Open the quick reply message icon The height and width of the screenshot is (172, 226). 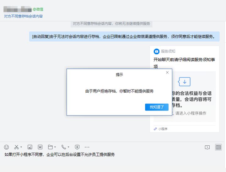(x=207, y=147)
